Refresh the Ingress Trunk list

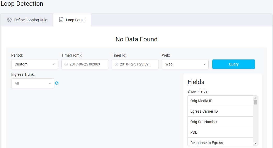coord(57,83)
